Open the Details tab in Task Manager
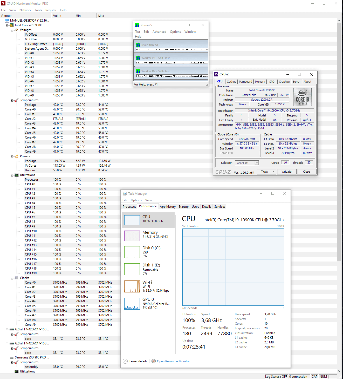This screenshot has width=343, height=379. click(207, 207)
